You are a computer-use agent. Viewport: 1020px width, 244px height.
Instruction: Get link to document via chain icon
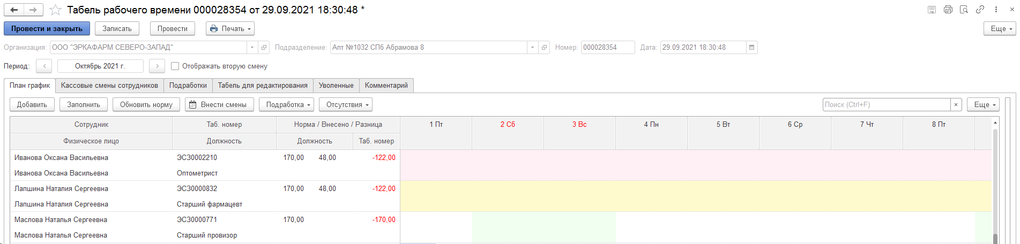tap(980, 10)
